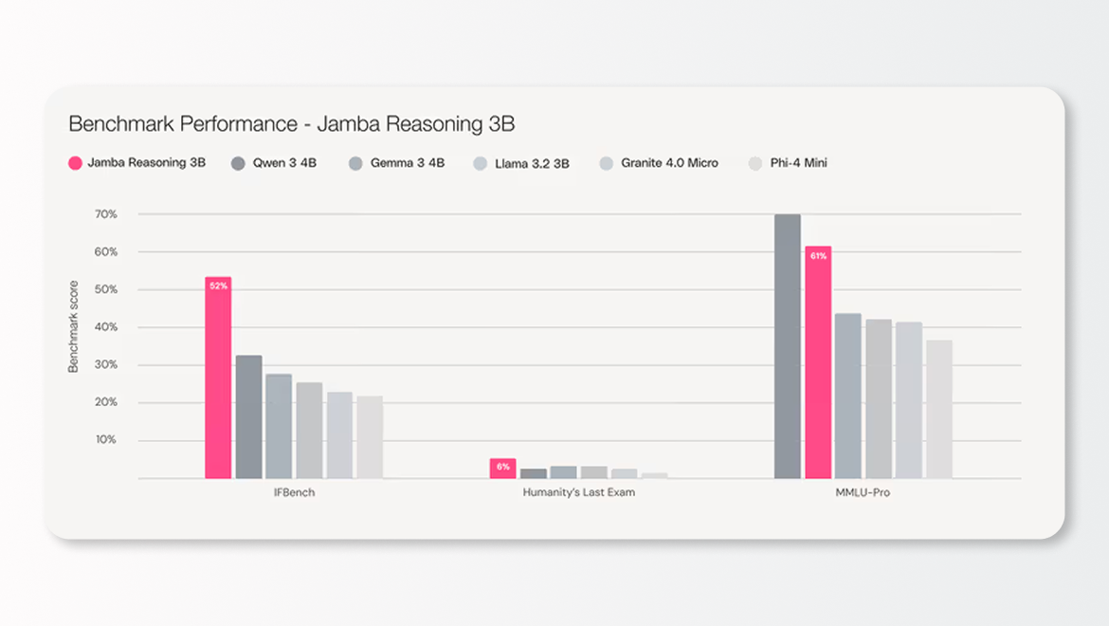Image resolution: width=1109 pixels, height=626 pixels.
Task: Expand the IFBench category details
Action: [x=293, y=492]
